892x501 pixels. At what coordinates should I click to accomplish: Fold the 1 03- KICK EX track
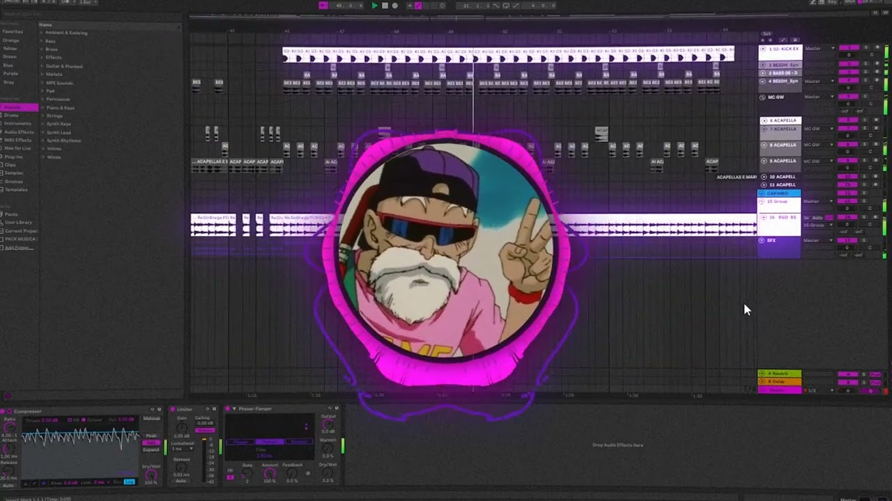coord(763,49)
